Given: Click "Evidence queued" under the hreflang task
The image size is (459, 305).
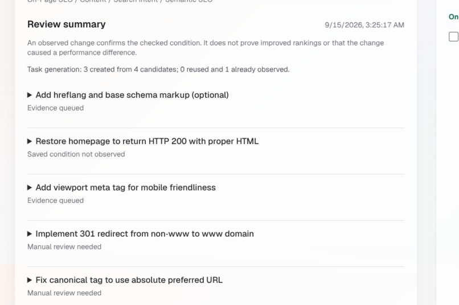Looking at the screenshot, I should (x=55, y=108).
